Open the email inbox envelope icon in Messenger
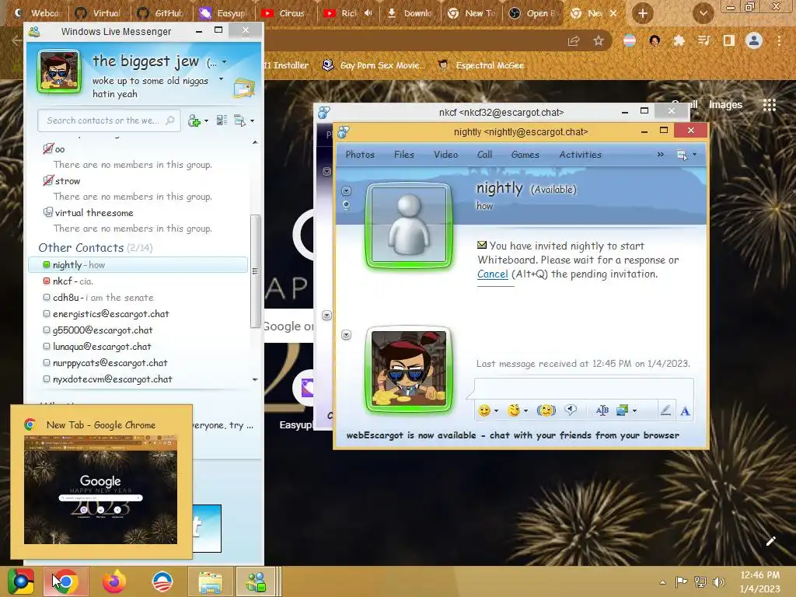 point(243,88)
